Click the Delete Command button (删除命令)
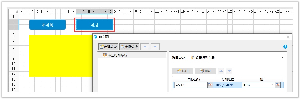Screen dimensions: 300x99 click(129, 47)
